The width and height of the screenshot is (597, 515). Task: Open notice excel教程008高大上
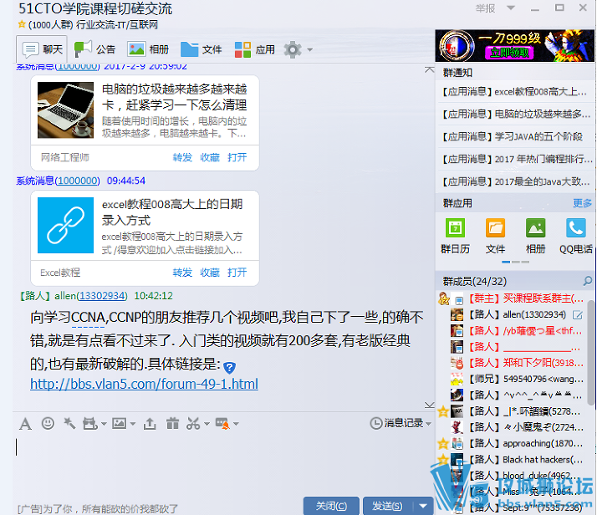pyautogui.click(x=515, y=92)
